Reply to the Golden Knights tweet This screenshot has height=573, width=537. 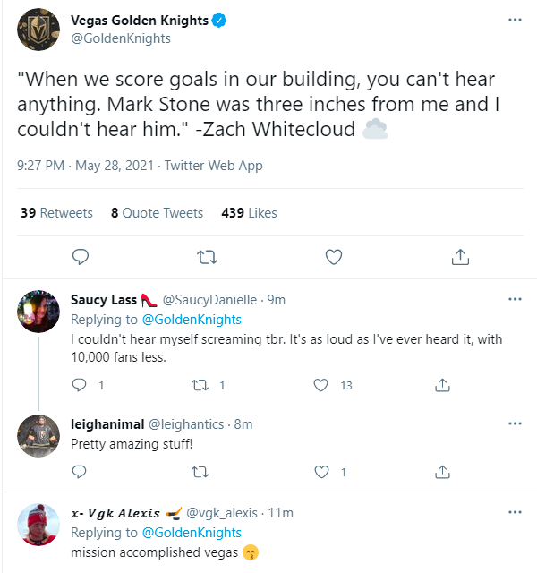[x=81, y=258]
